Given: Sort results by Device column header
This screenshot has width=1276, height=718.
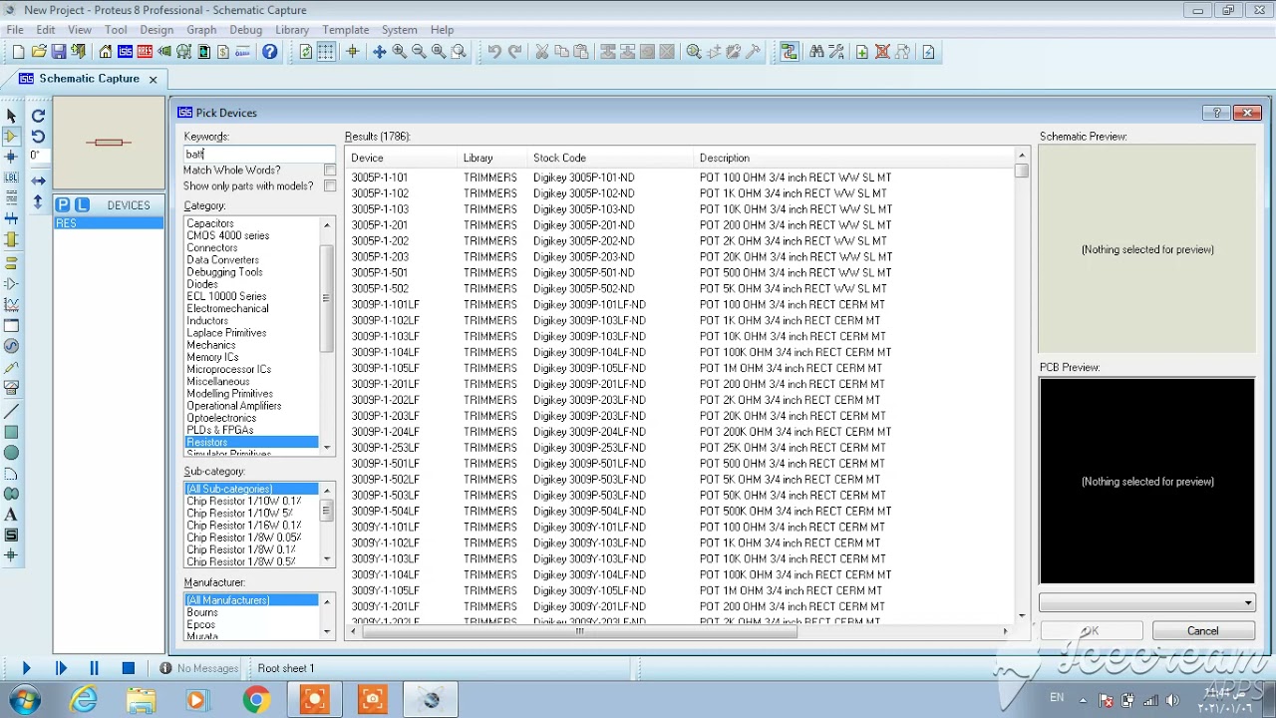Looking at the screenshot, I should pos(401,158).
